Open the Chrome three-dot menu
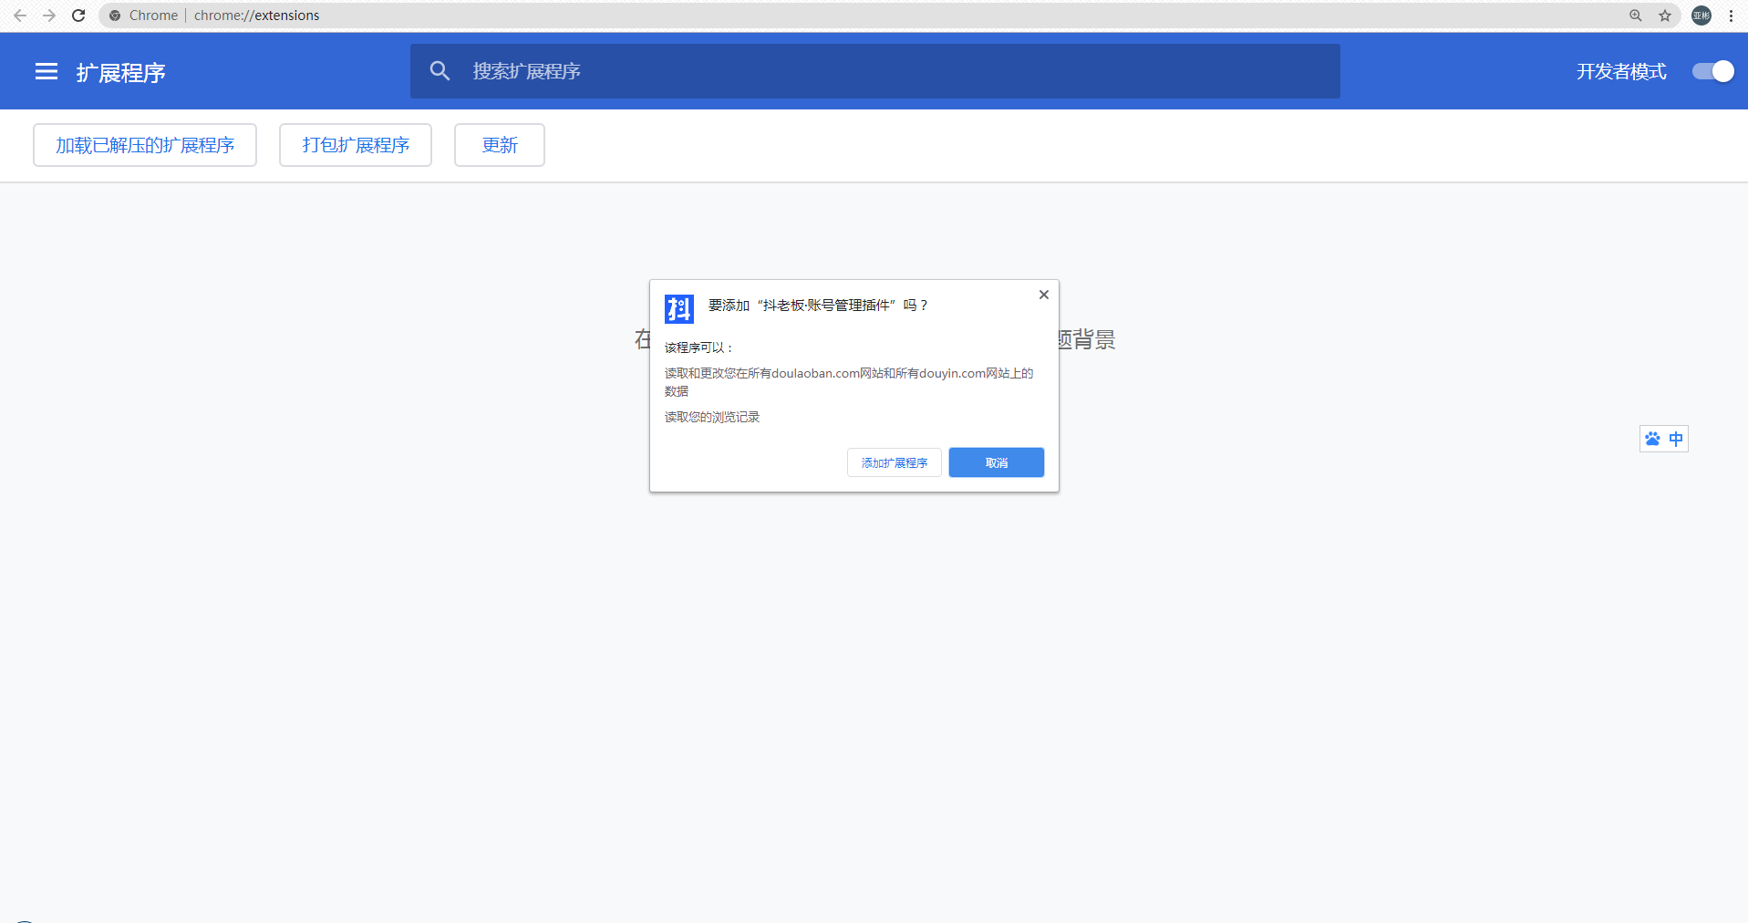1748x923 pixels. coord(1731,16)
